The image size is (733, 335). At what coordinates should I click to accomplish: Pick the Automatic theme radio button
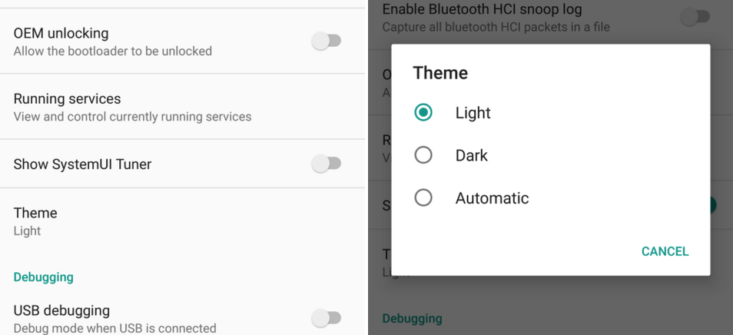pos(423,198)
